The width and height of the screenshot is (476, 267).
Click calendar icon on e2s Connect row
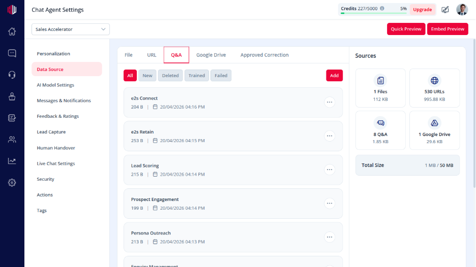[x=155, y=107]
